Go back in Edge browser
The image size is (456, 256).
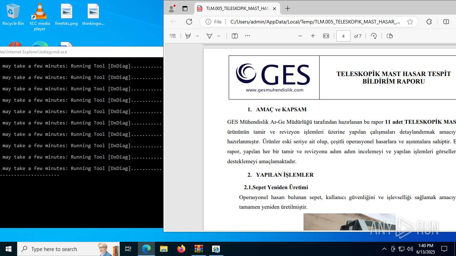coord(173,22)
